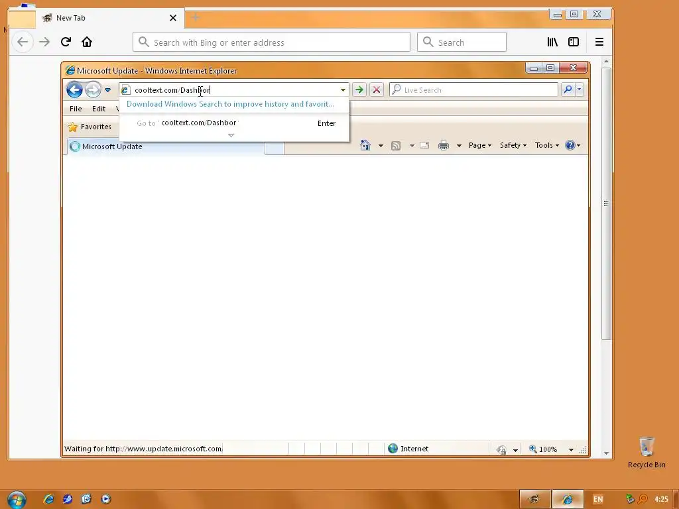Click inside the cooltext.com address field
The width and height of the screenshot is (679, 509).
click(x=234, y=90)
